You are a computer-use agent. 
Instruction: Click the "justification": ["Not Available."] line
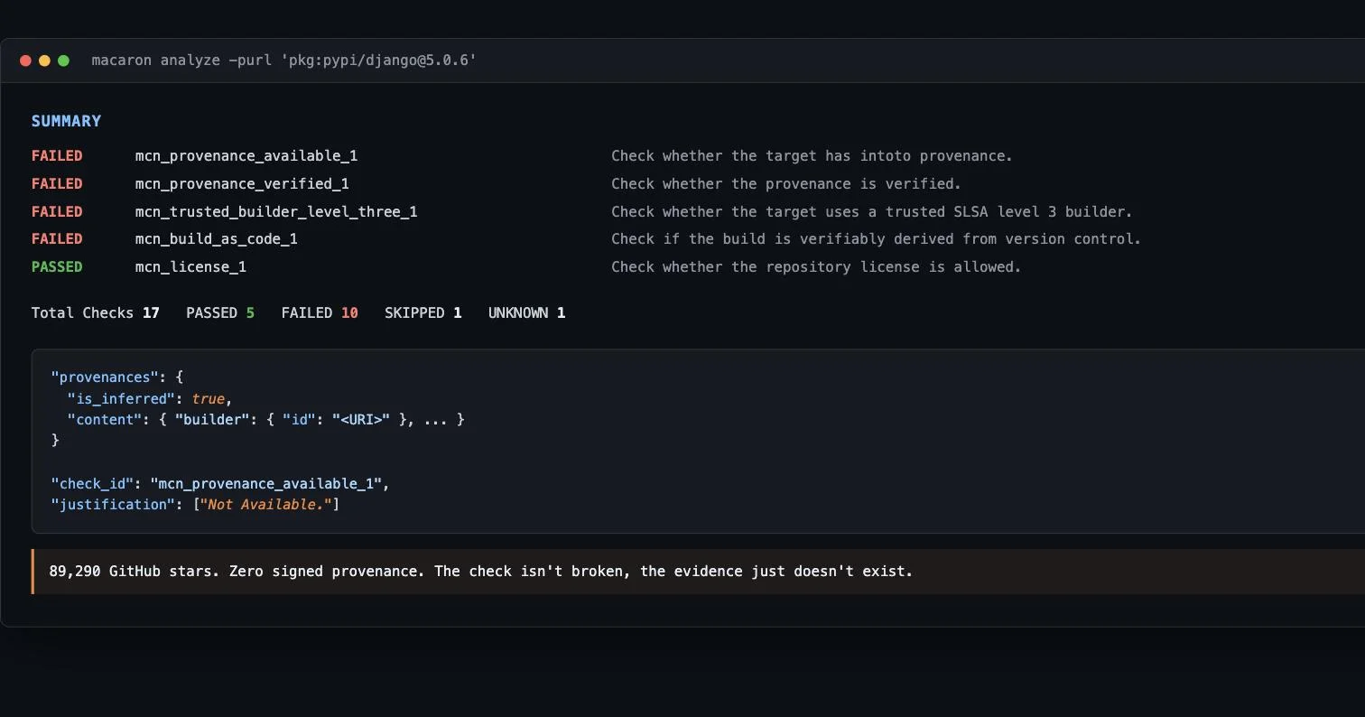pyautogui.click(x=195, y=505)
